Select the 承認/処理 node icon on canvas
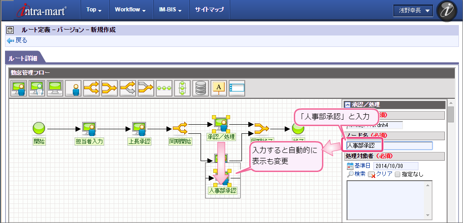This screenshot has width=463, height=223. 221,124
